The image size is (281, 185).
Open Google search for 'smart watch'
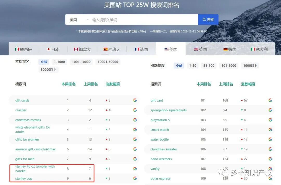pyautogui.click(x=270, y=130)
